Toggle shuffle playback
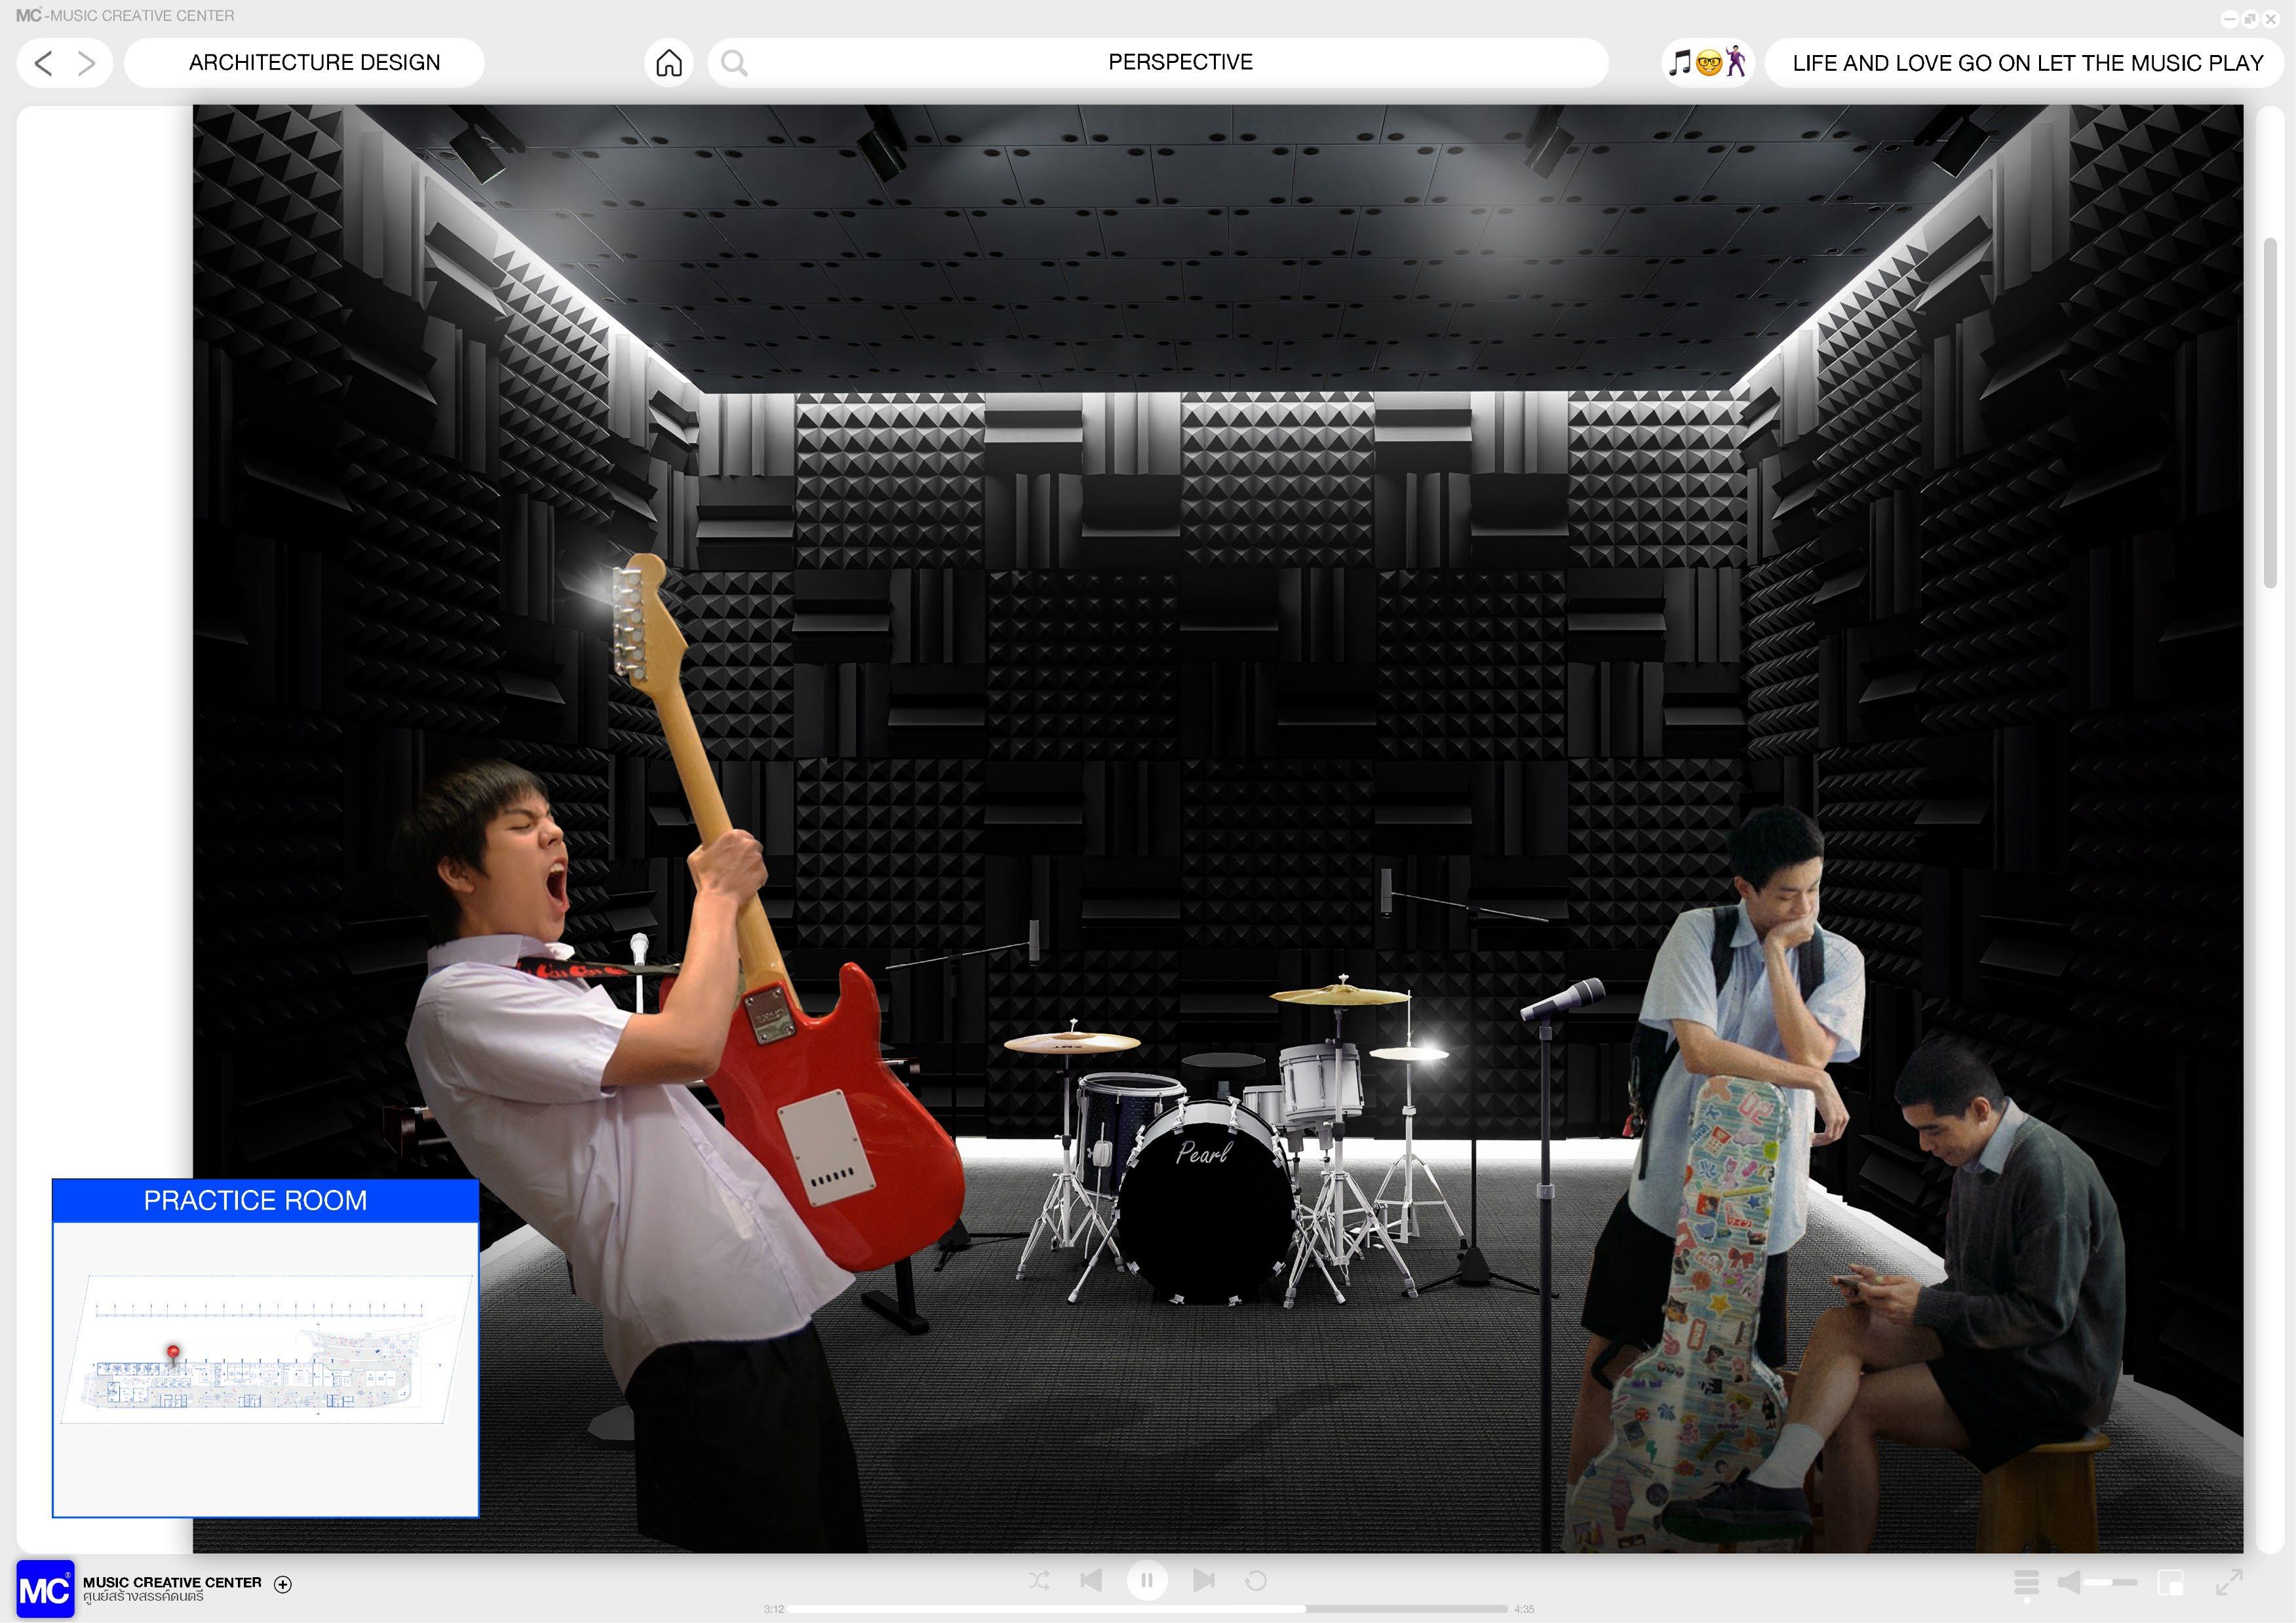The image size is (2296, 1623). click(1039, 1580)
